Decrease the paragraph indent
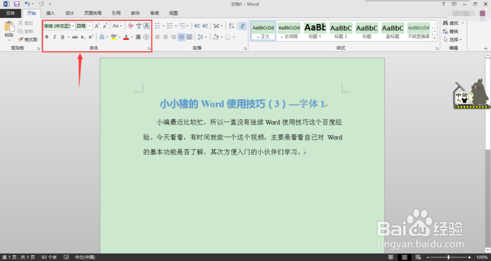 click(x=197, y=26)
